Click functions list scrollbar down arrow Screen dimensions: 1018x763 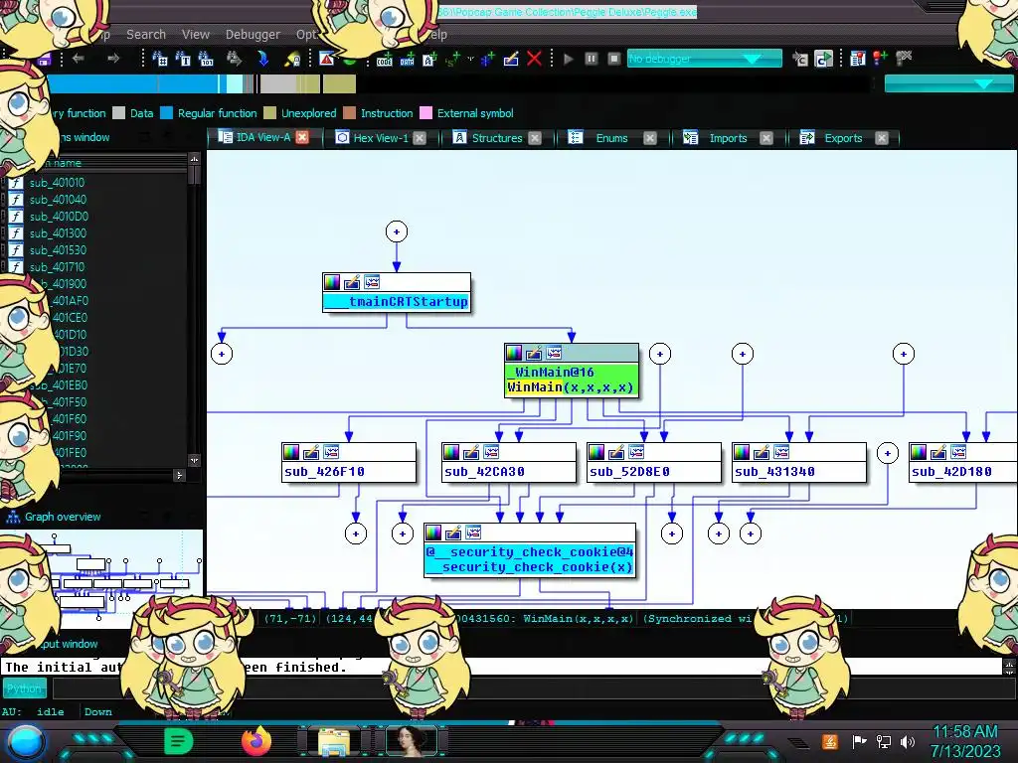(x=194, y=460)
